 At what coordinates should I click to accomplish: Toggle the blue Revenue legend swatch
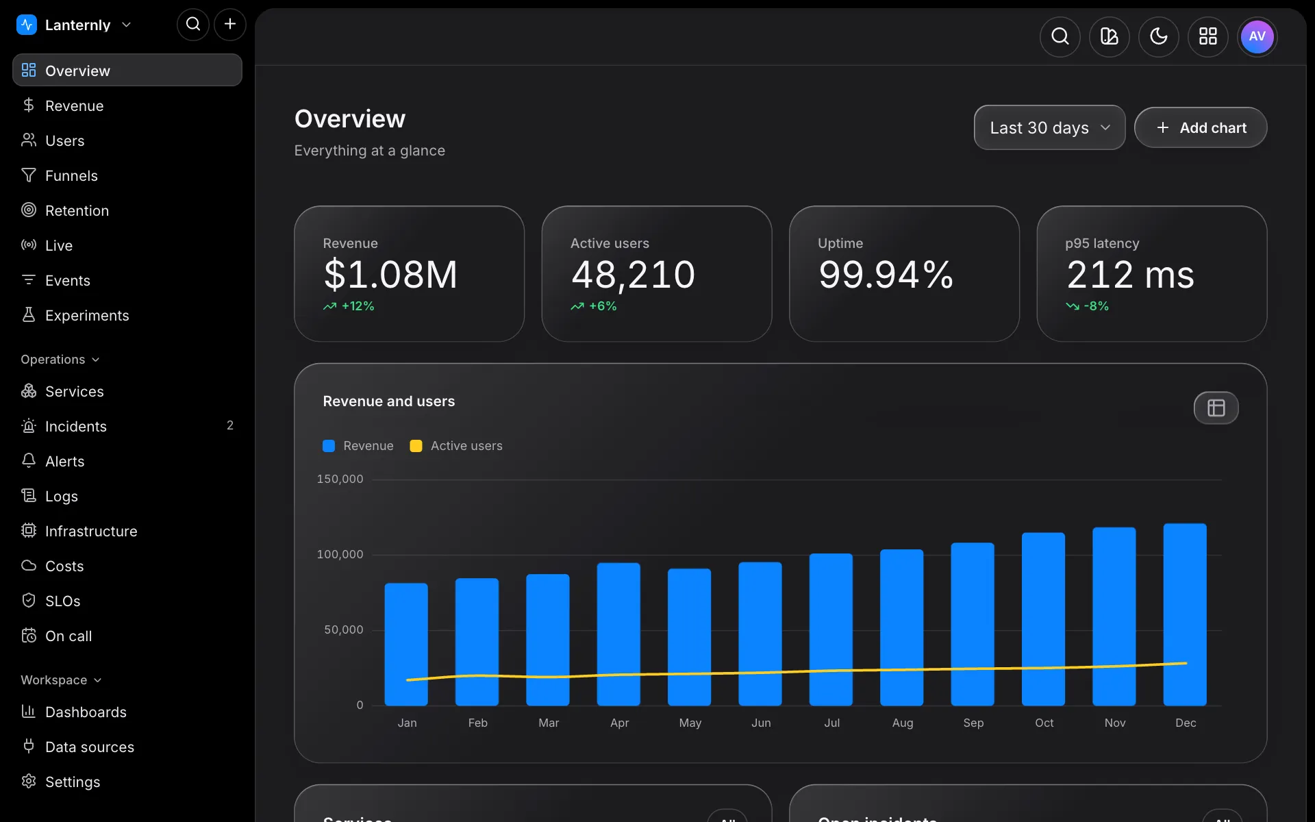[x=329, y=446]
